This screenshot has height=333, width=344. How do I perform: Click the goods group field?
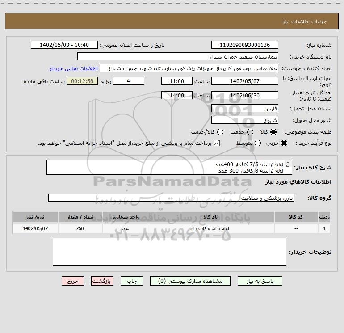point(171,198)
